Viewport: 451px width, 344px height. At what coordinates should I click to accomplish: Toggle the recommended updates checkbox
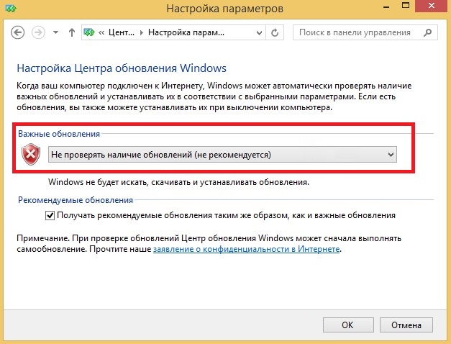pos(50,215)
